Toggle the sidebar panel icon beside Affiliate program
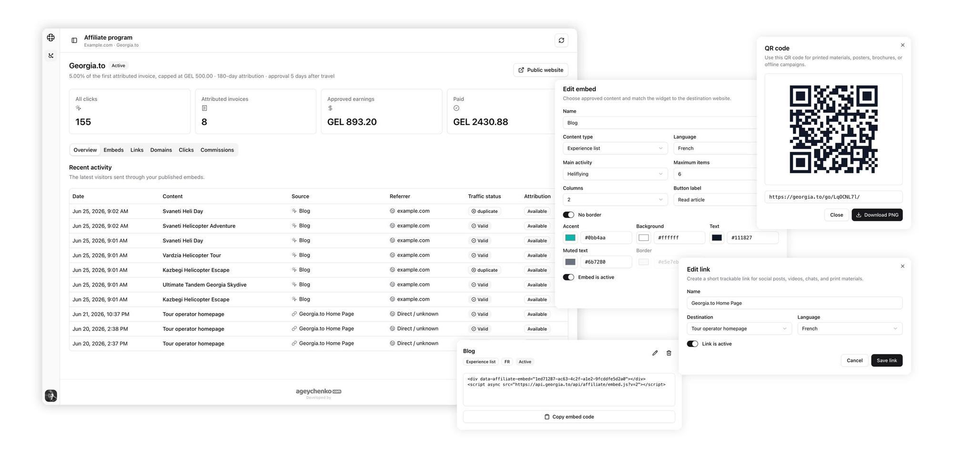953x458 pixels. click(74, 41)
